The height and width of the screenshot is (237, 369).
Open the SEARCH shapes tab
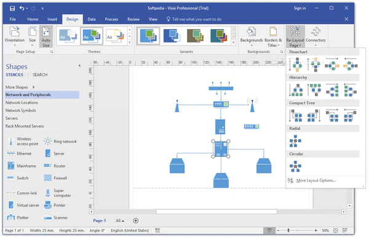click(40, 74)
